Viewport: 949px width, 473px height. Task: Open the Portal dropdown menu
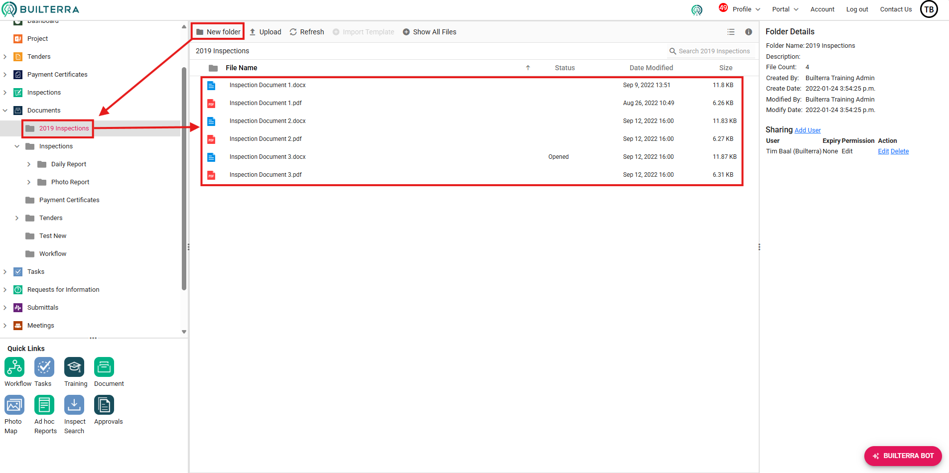point(785,9)
